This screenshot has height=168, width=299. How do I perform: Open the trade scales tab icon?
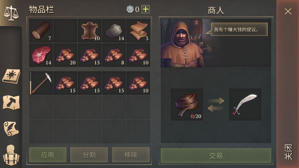point(11,13)
